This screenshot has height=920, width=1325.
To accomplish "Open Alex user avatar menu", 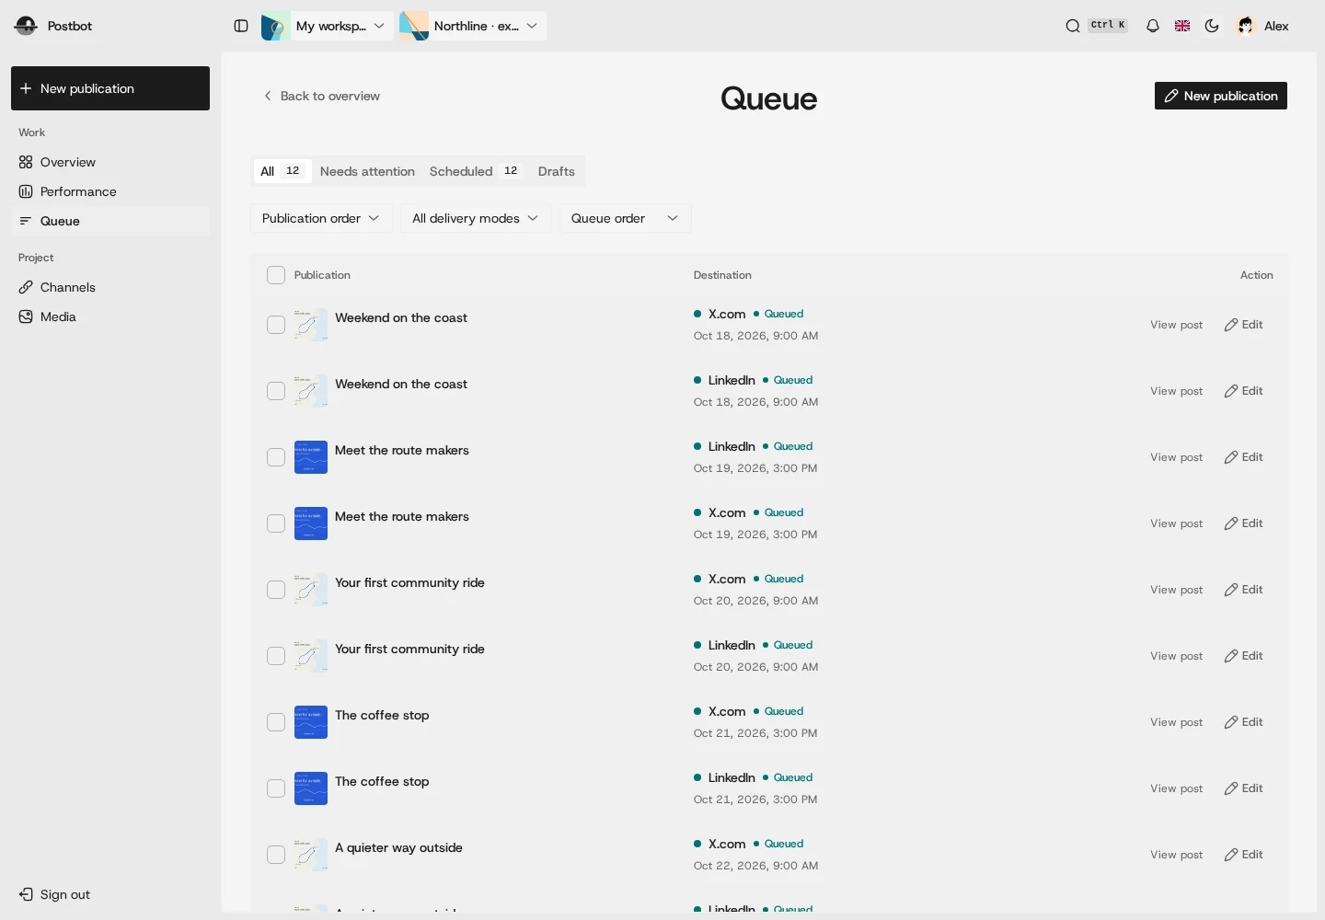I will pyautogui.click(x=1263, y=26).
